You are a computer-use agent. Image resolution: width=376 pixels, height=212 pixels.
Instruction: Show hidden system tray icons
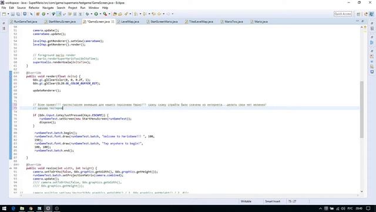320,208
